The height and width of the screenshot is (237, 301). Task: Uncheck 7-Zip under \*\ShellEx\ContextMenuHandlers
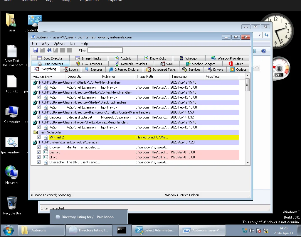click(x=38, y=87)
